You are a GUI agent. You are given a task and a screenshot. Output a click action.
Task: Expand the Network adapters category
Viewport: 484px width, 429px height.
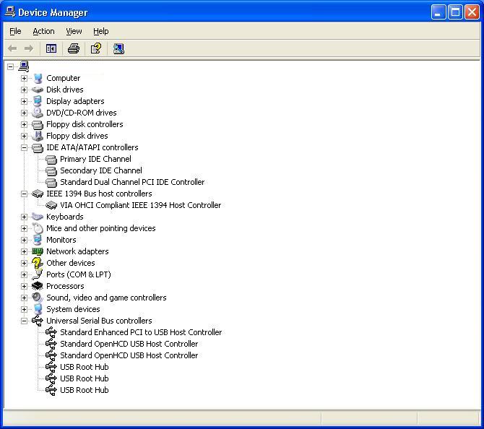point(24,251)
